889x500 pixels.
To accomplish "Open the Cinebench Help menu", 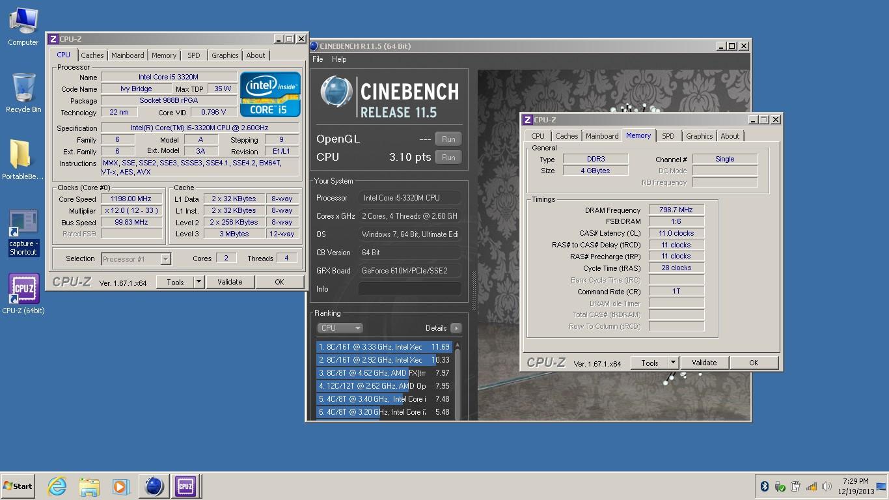I will [x=339, y=59].
